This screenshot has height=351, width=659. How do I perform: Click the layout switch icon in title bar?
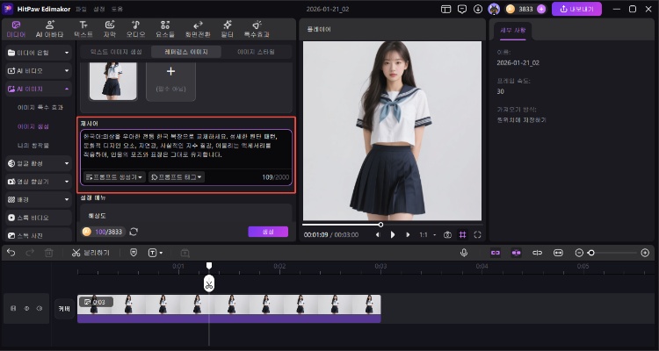pos(445,10)
